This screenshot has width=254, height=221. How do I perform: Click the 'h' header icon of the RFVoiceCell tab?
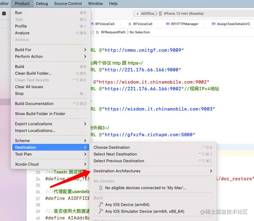(x=130, y=24)
